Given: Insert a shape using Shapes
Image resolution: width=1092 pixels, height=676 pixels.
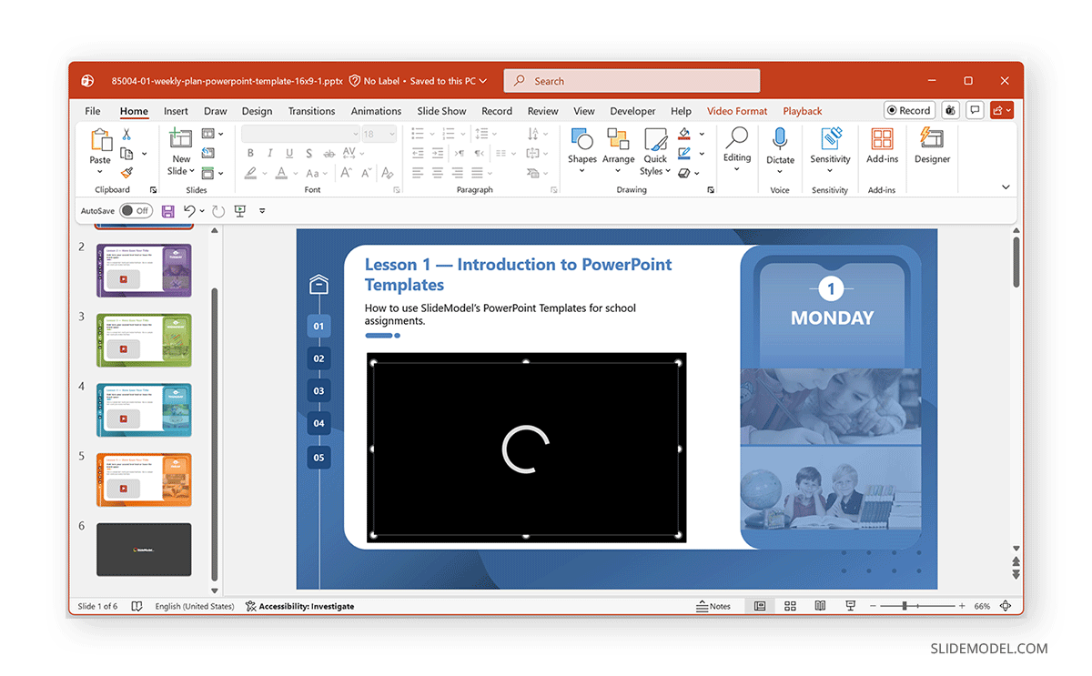Looking at the screenshot, I should [581, 148].
